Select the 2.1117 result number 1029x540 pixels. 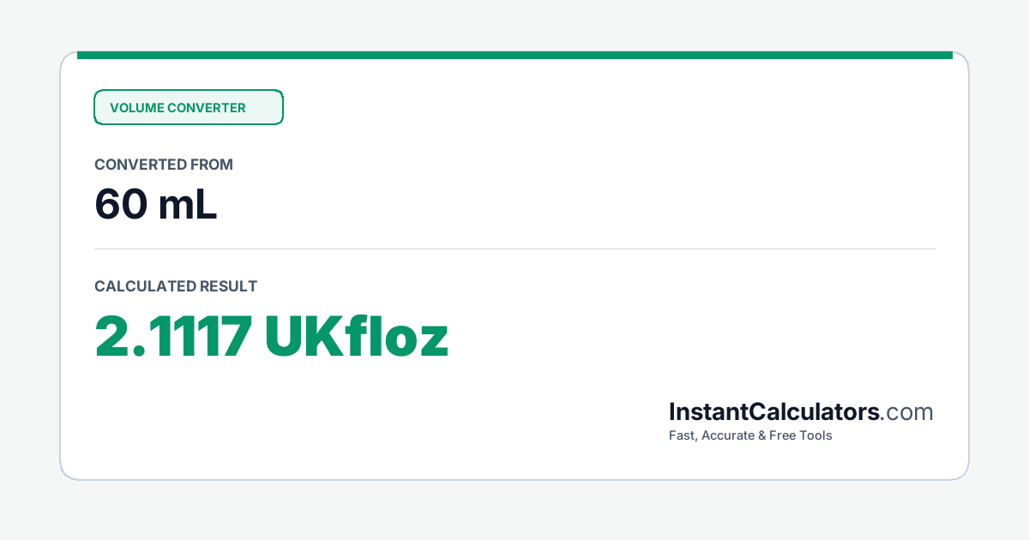coord(172,336)
